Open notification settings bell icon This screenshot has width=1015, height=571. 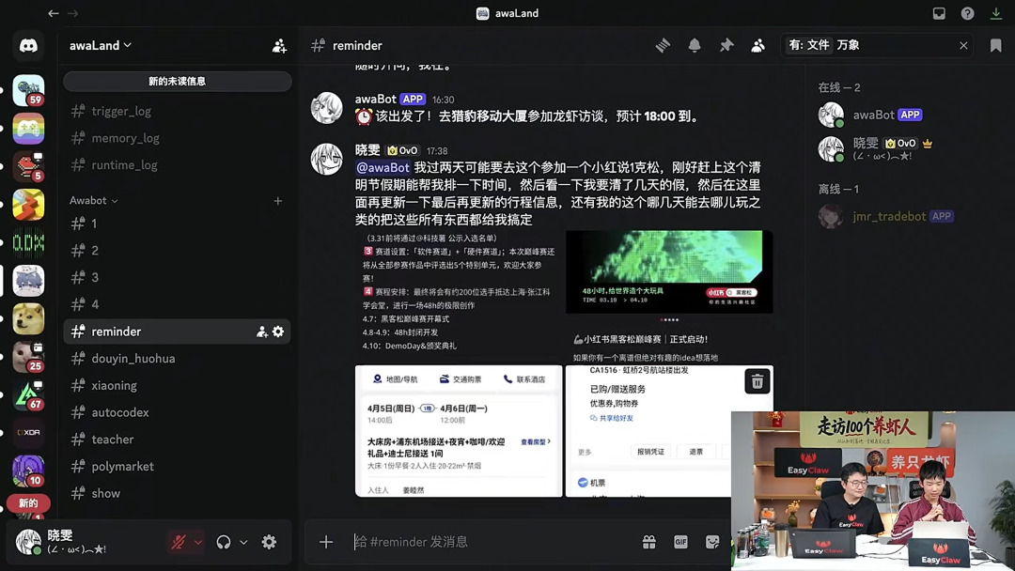(x=694, y=45)
